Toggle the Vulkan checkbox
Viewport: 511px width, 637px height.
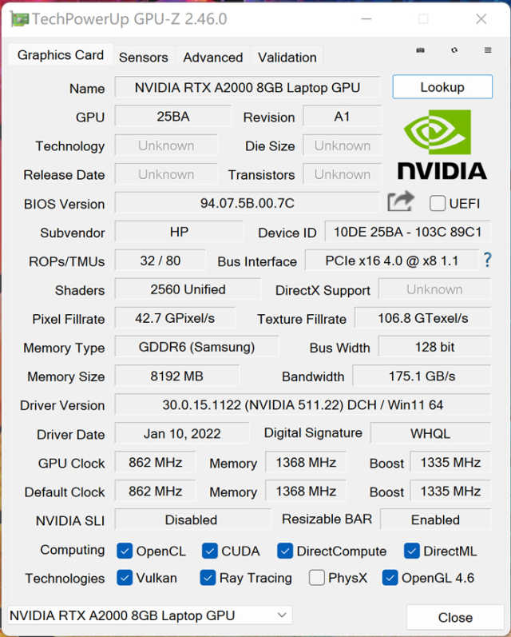[125, 577]
